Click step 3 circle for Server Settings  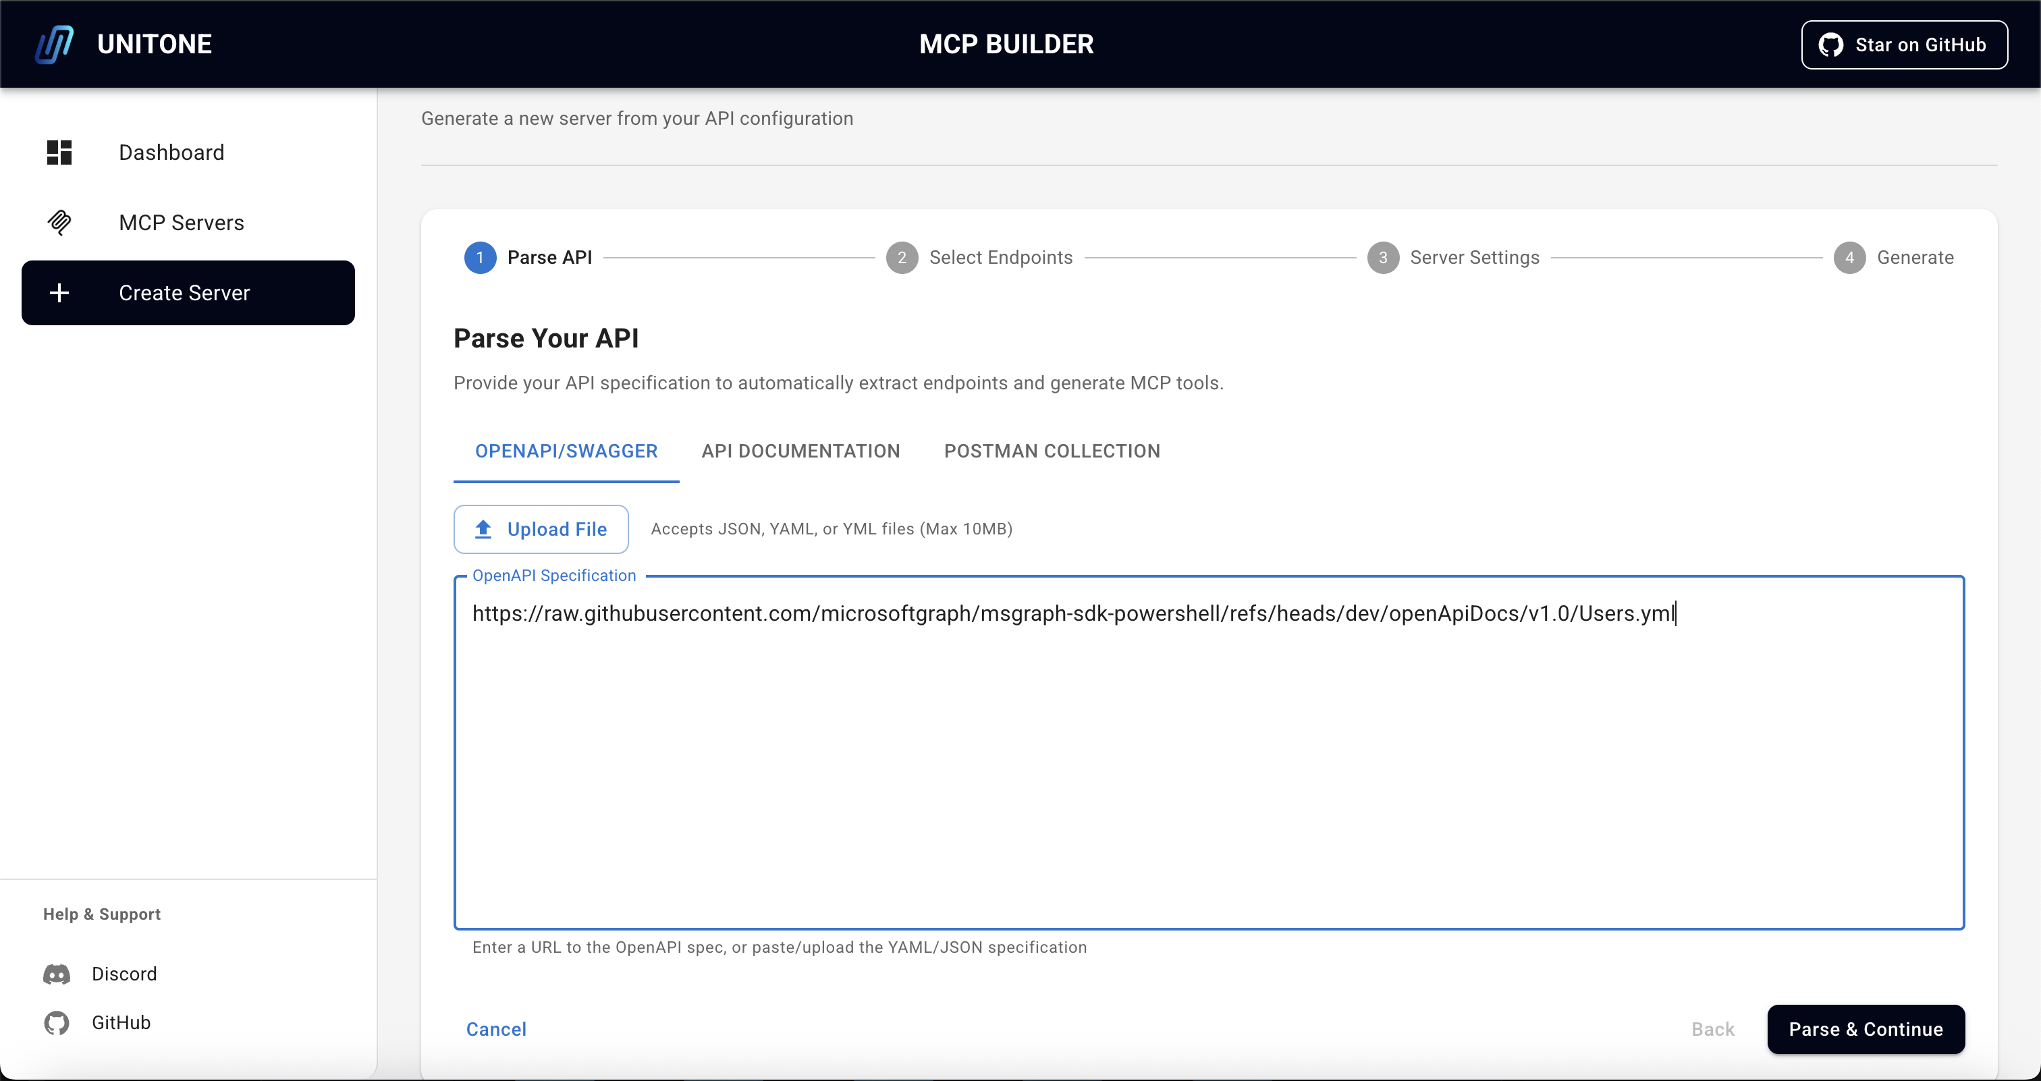coord(1384,258)
